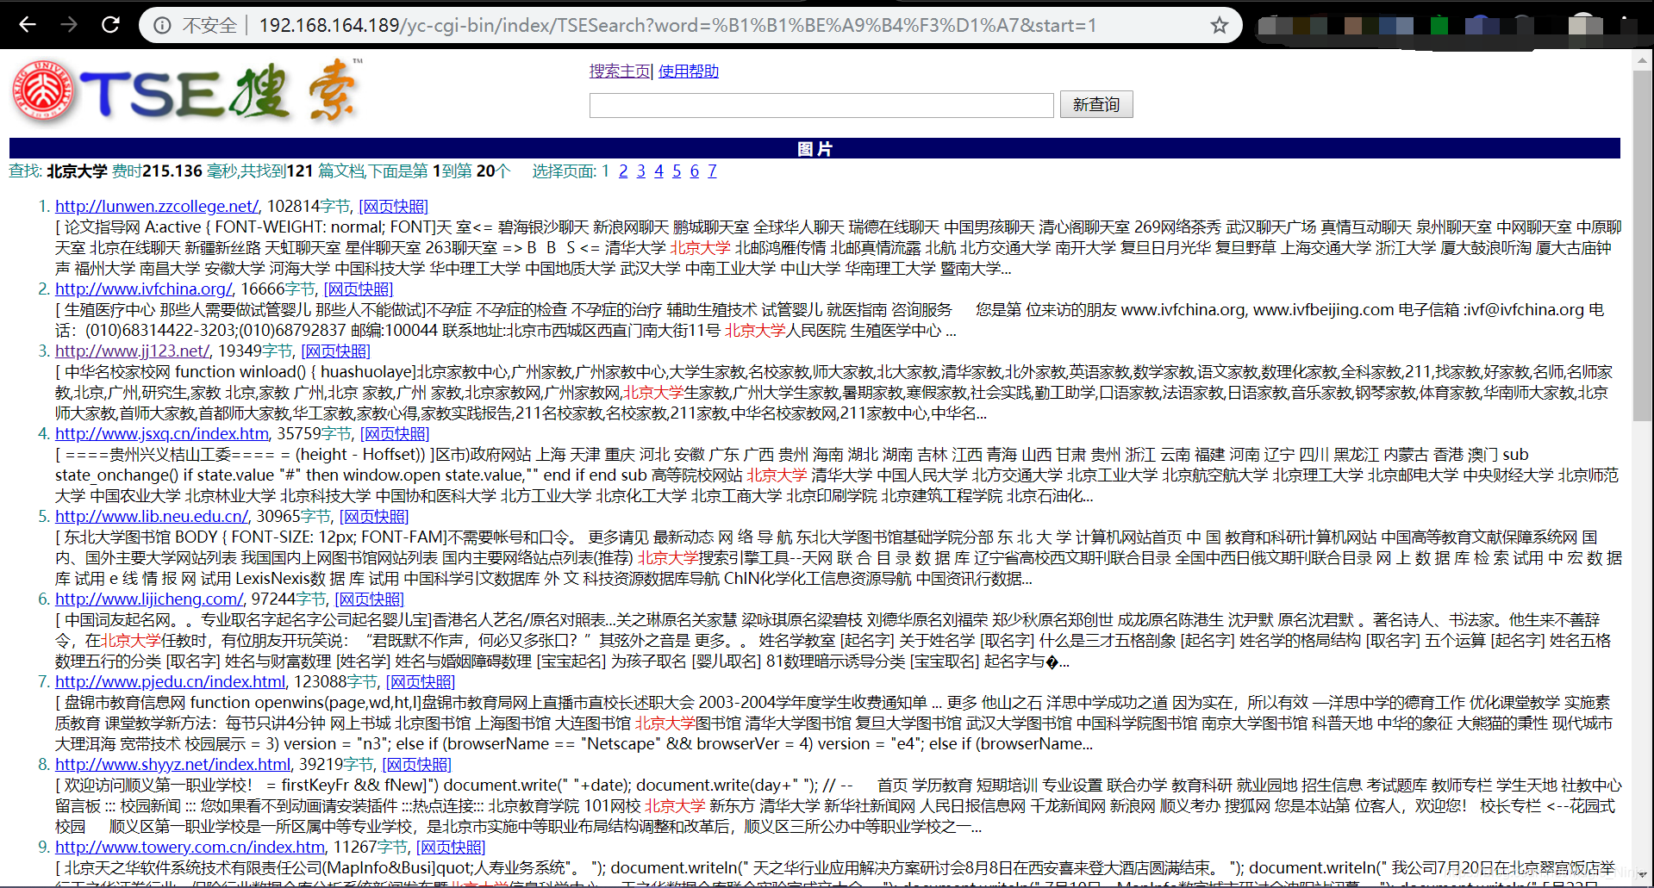Click the vertical scrollbar up arrow
Image resolution: width=1654 pixels, height=888 pixels.
point(1643,60)
